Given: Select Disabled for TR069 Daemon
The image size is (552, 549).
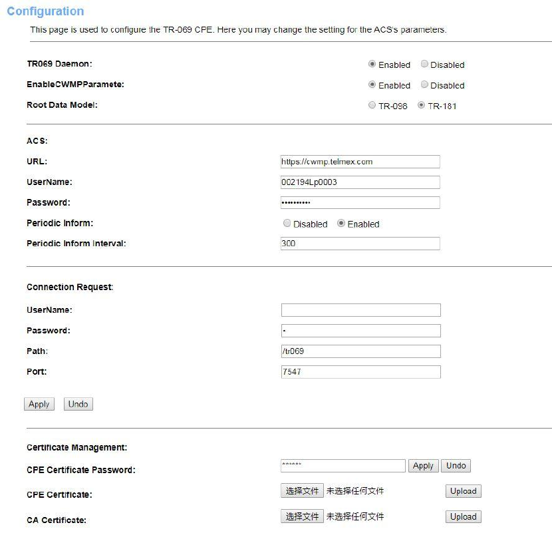Looking at the screenshot, I should [x=424, y=64].
